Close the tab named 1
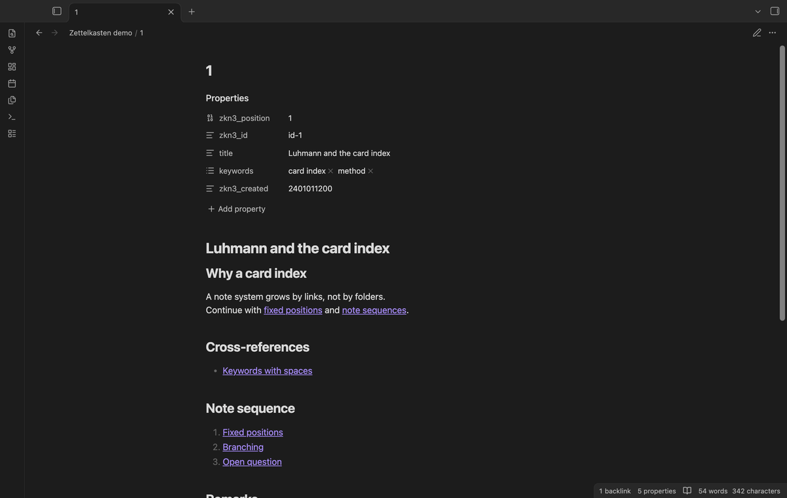This screenshot has height=498, width=787. pyautogui.click(x=171, y=12)
